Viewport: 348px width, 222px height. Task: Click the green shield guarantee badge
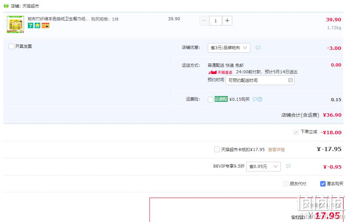pos(37,25)
